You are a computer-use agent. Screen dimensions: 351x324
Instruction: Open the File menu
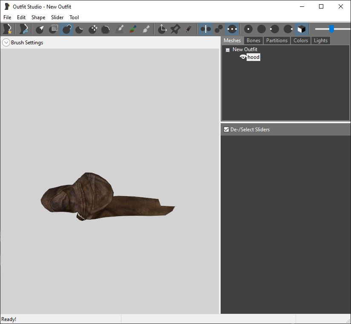[x=7, y=17]
